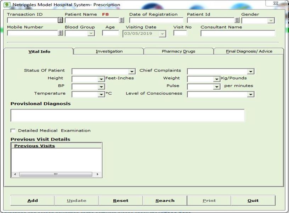
Task: Expand the Blood Group dropdown
Action: pyautogui.click(x=91, y=33)
